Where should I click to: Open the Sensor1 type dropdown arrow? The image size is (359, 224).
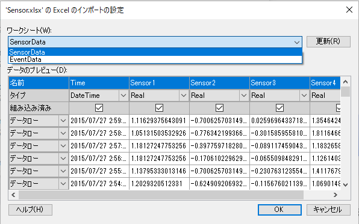coord(183,95)
